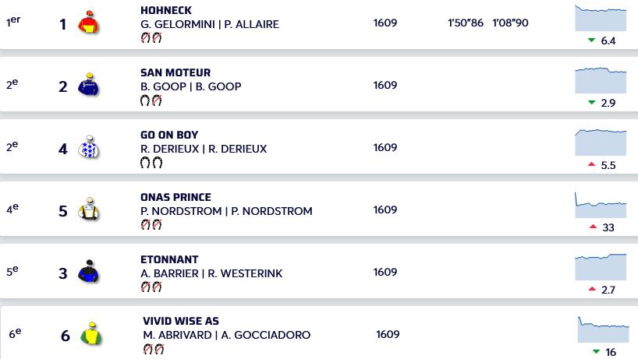Click Go On Boy's star-patterned jockey silk
This screenshot has width=638, height=359.
tap(88, 146)
